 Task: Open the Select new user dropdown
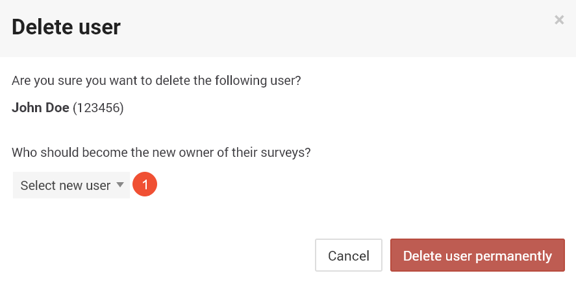tap(71, 185)
